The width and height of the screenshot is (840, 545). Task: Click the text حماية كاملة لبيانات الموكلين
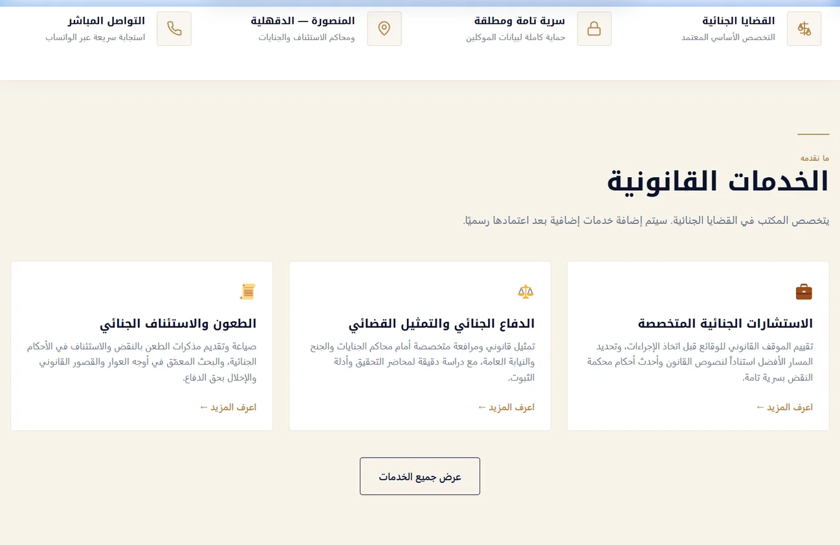coord(516,37)
